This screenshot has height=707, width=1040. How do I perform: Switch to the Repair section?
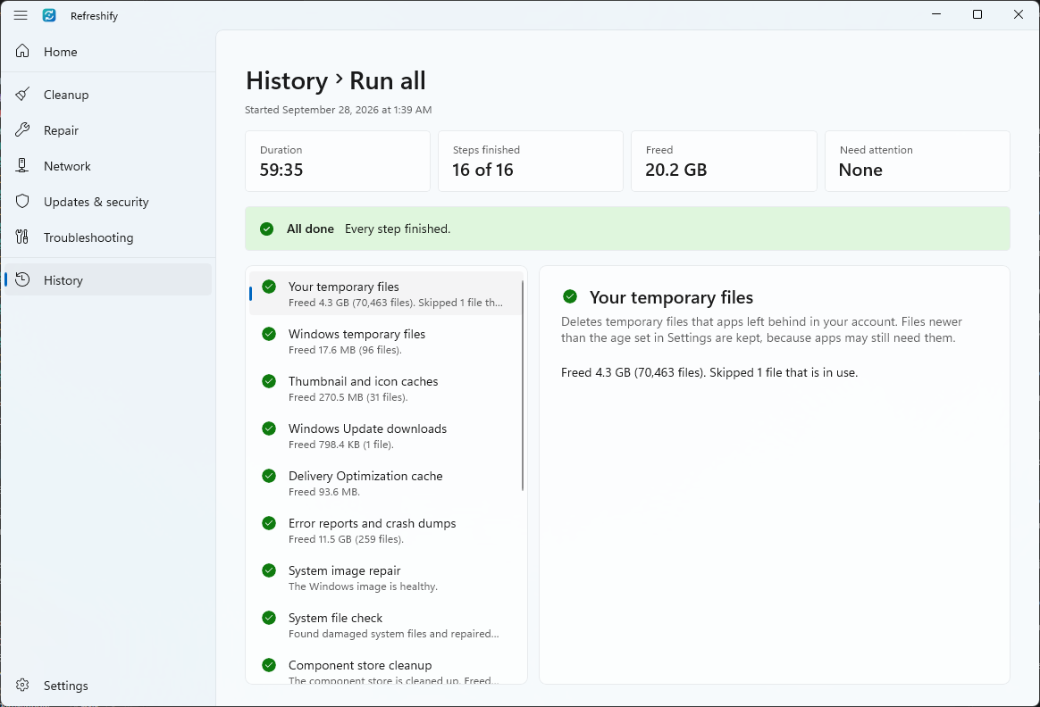108,130
